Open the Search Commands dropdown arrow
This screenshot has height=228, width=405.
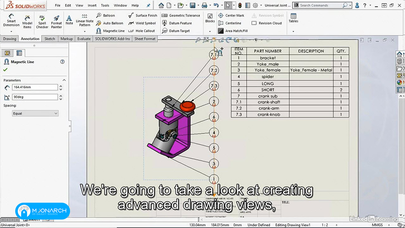[350, 5]
